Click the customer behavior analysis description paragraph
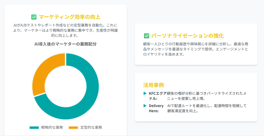Screen dimensions: 264x140 tap(196, 49)
